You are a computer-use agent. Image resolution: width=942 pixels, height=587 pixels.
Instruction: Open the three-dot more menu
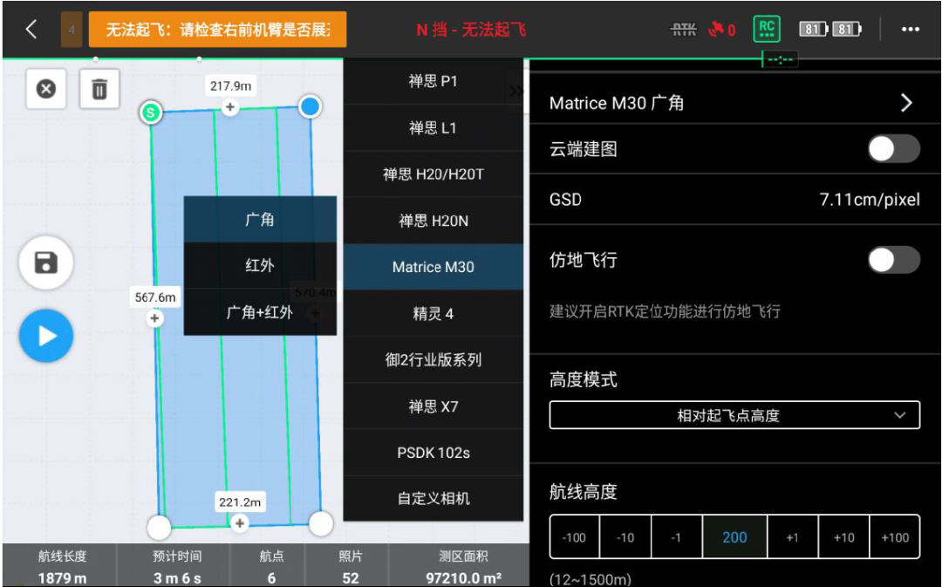coord(911,30)
